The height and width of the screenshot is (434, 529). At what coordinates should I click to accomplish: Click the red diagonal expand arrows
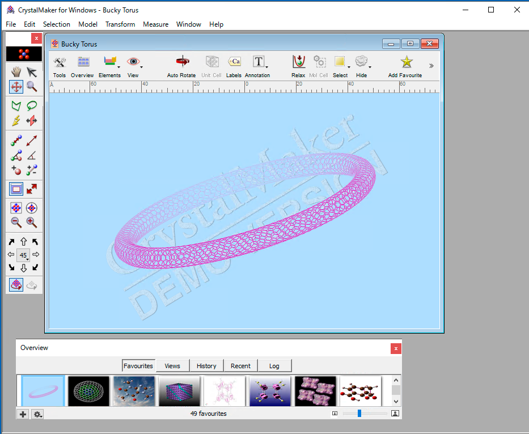(x=32, y=189)
